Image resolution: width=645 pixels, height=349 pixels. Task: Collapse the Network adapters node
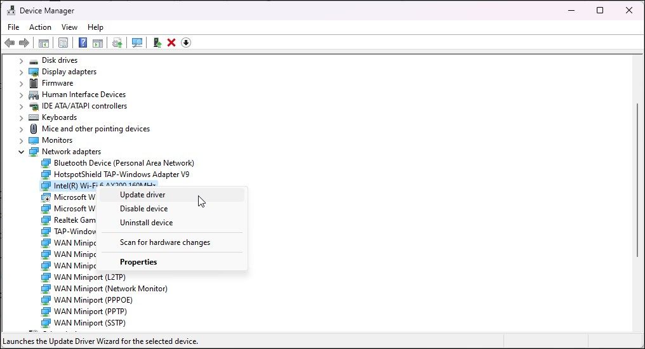click(21, 152)
